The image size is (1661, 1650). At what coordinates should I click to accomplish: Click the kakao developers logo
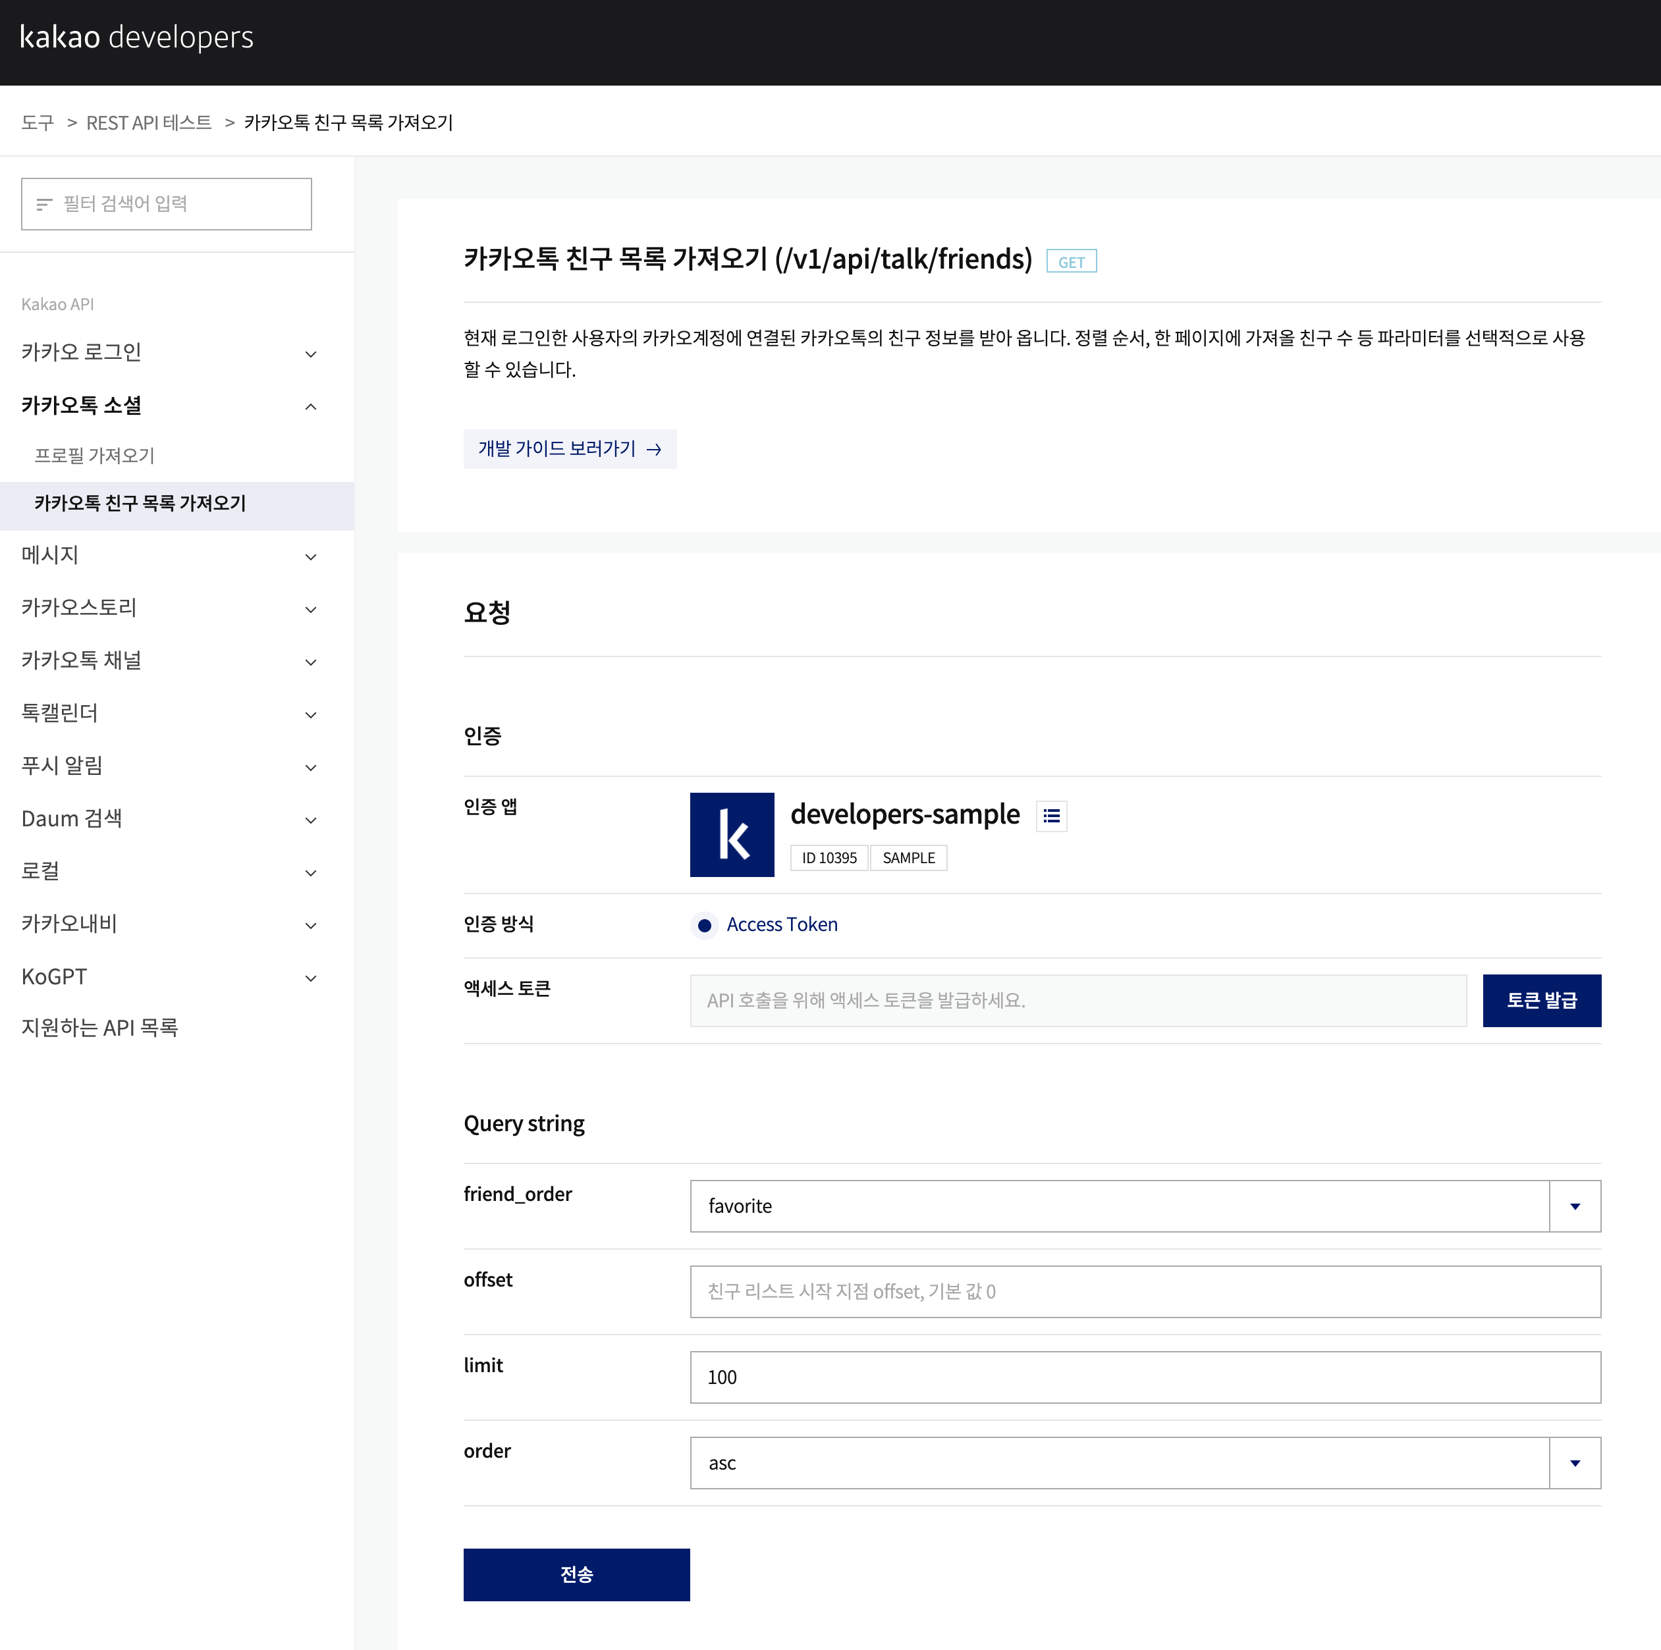click(x=137, y=38)
